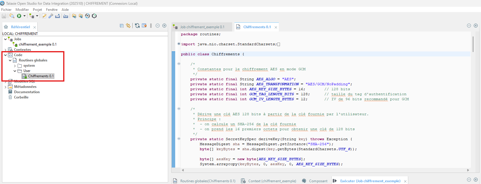
Task: Open the Fenêtre menu
Action: pyautogui.click(x=52, y=10)
